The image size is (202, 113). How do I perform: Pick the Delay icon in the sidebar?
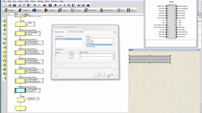(4, 30)
